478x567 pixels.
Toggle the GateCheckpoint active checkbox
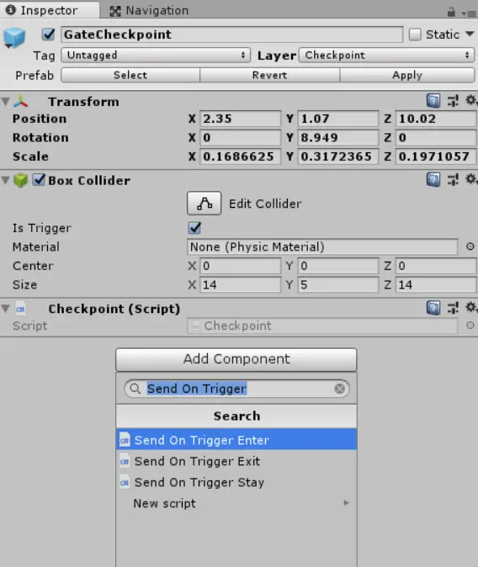49,34
